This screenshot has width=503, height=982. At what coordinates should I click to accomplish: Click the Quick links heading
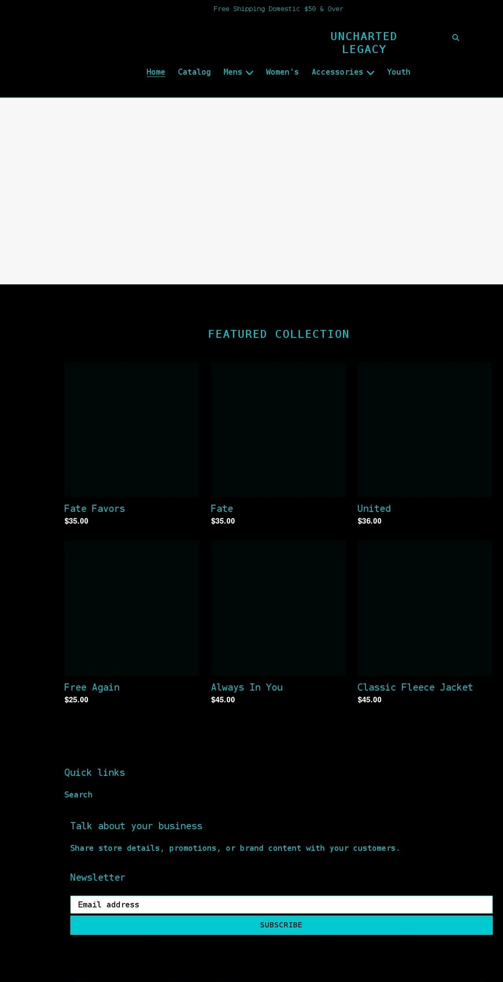pos(95,773)
